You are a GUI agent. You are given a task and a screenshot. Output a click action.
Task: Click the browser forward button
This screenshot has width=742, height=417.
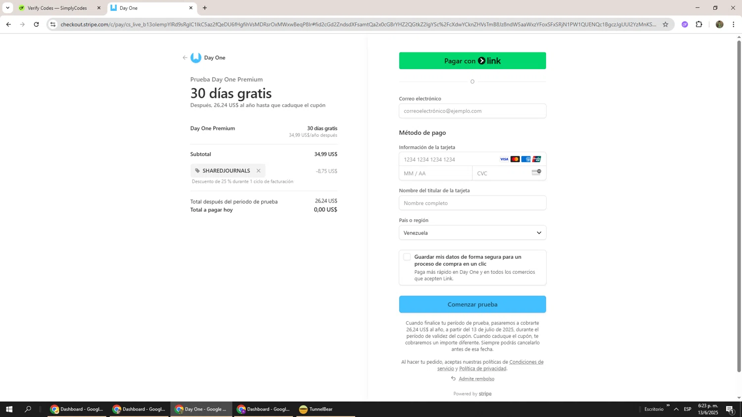pos(22,24)
